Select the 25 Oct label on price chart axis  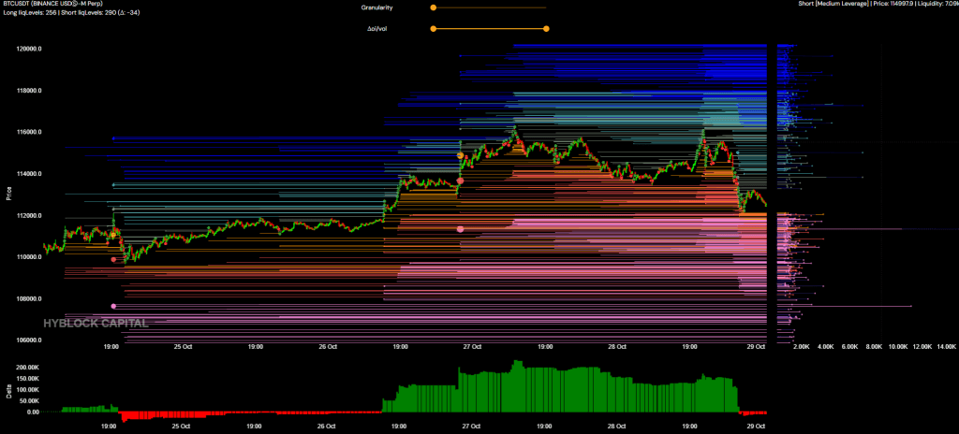[x=183, y=347]
